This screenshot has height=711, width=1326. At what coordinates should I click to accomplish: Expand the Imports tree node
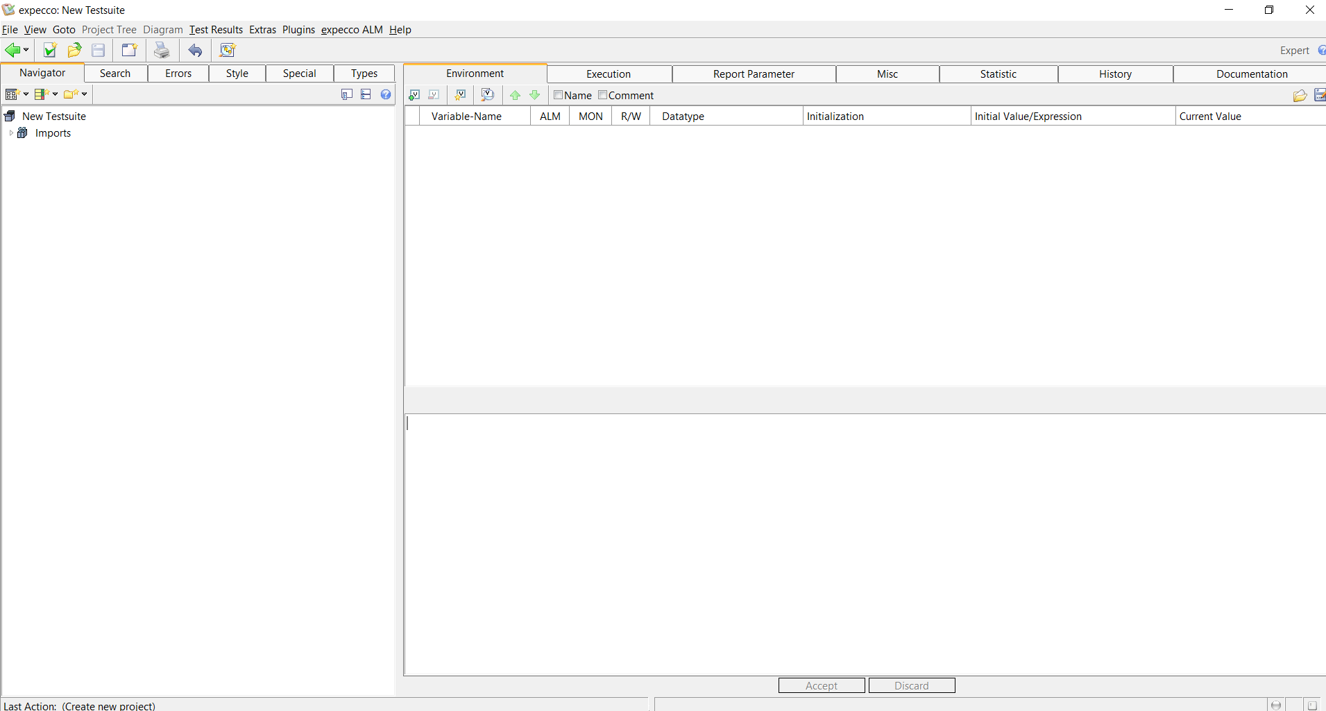(x=11, y=133)
